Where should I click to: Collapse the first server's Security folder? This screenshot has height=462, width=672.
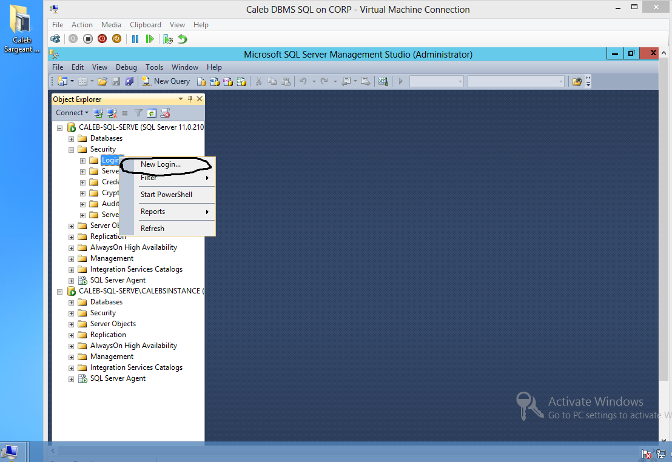[71, 150]
